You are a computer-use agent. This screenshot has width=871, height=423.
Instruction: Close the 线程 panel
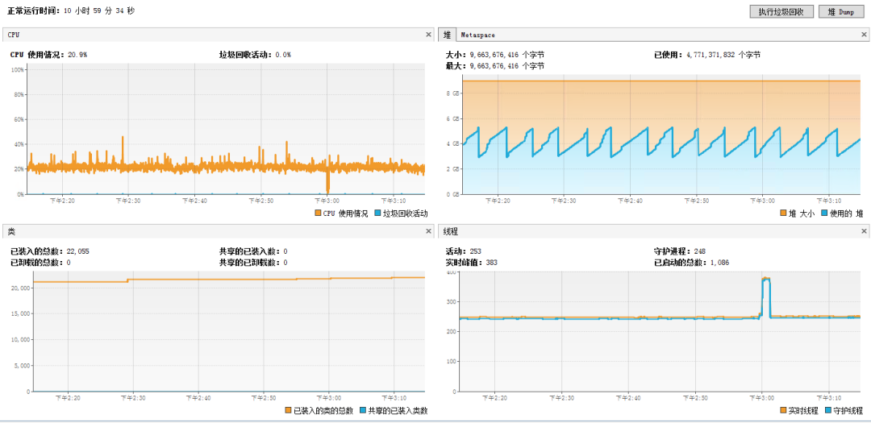[x=864, y=230]
